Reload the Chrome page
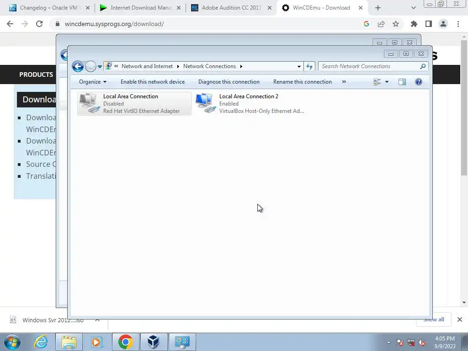Viewport: 468px width, 351px height. [x=39, y=24]
